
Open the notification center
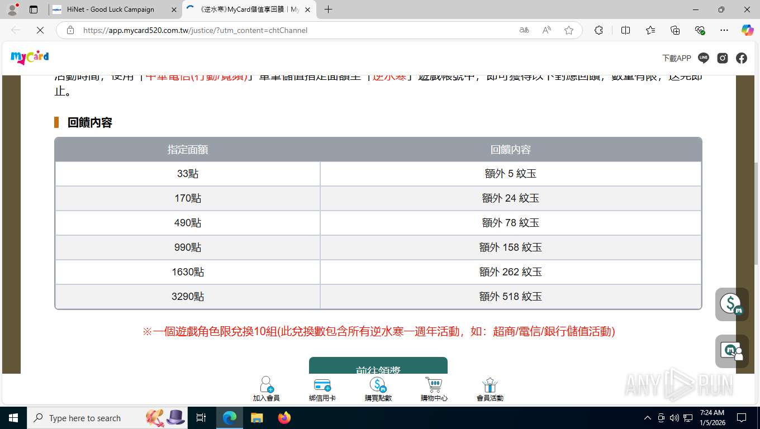pyautogui.click(x=742, y=418)
